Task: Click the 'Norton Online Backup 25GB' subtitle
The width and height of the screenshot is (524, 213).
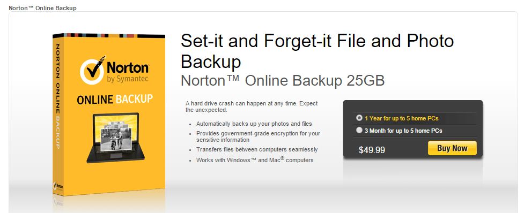Action: pos(283,80)
